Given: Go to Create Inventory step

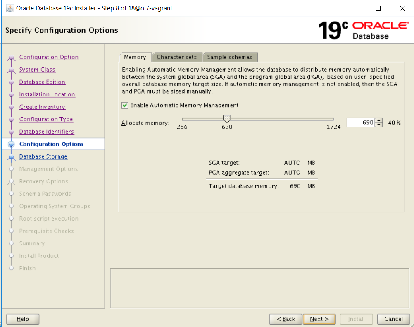Looking at the screenshot, I should point(42,107).
